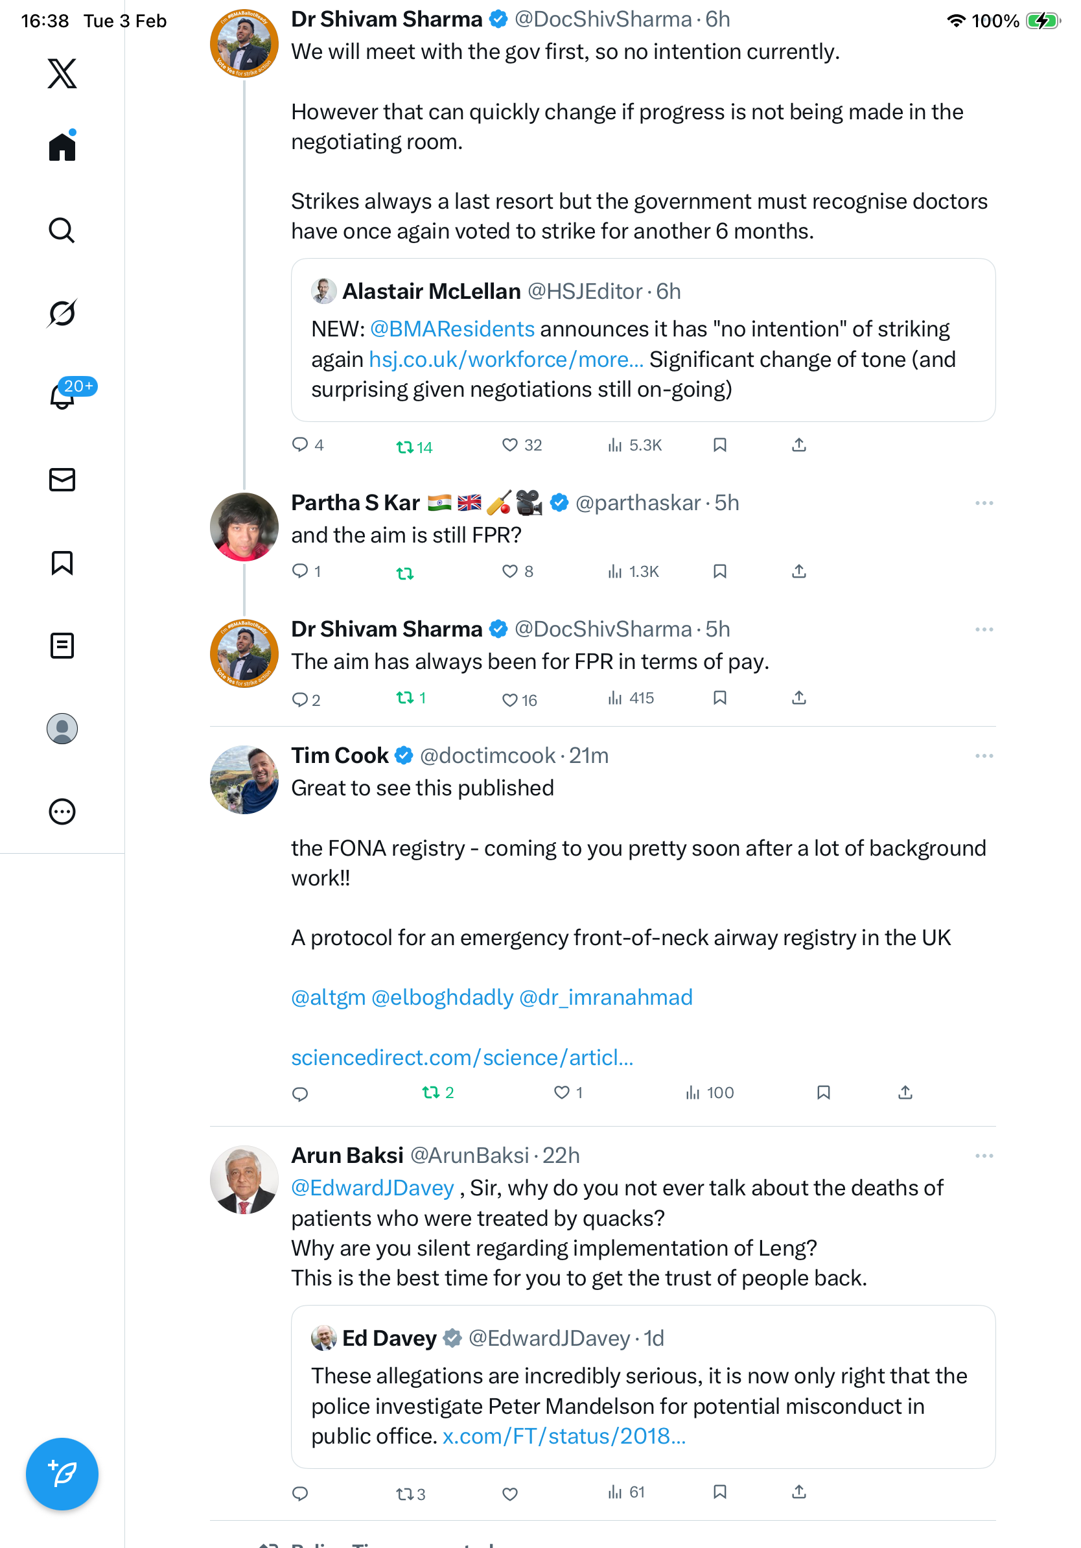This screenshot has width=1081, height=1548.
Task: Open direct messages envelope icon
Action: click(x=62, y=479)
